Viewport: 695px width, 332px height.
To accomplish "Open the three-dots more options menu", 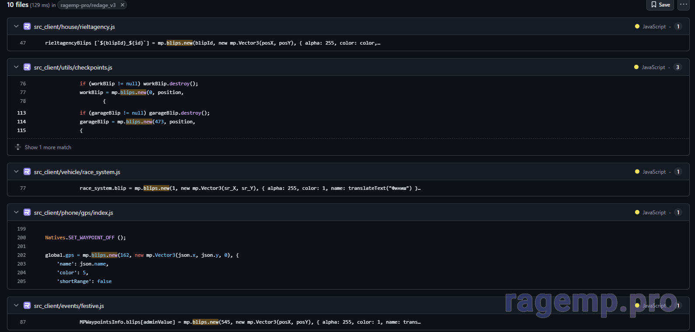I will click(683, 5).
